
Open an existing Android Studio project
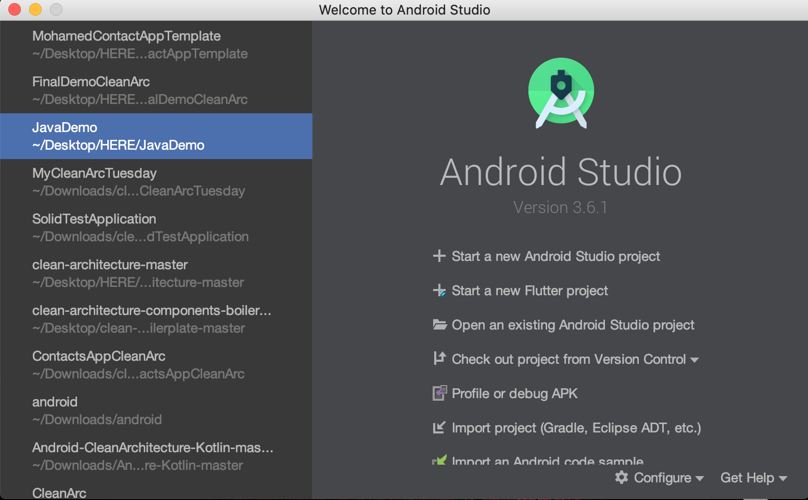[573, 325]
